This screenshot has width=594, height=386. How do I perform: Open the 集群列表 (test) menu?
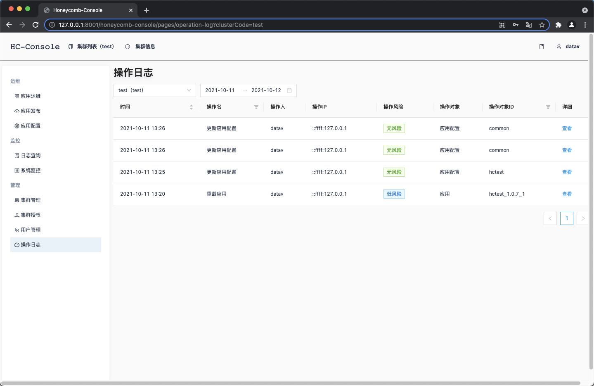(x=91, y=47)
